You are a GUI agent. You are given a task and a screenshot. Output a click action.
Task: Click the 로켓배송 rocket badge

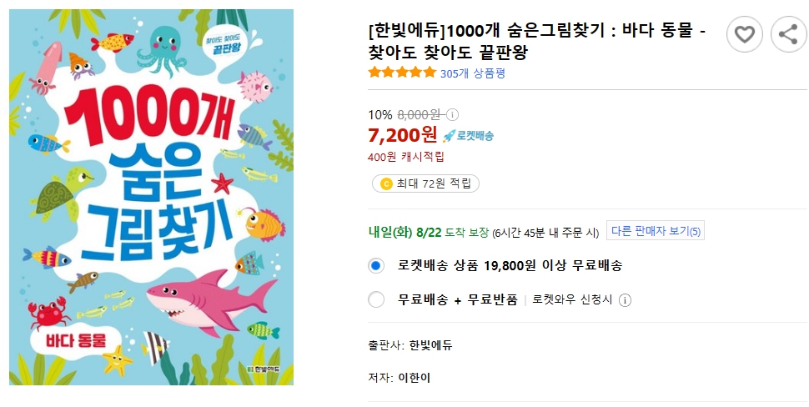(469, 135)
